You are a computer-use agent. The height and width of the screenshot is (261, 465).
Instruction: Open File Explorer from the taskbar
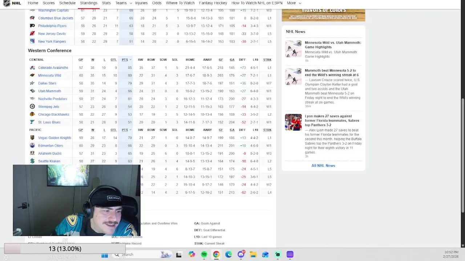click(253, 255)
